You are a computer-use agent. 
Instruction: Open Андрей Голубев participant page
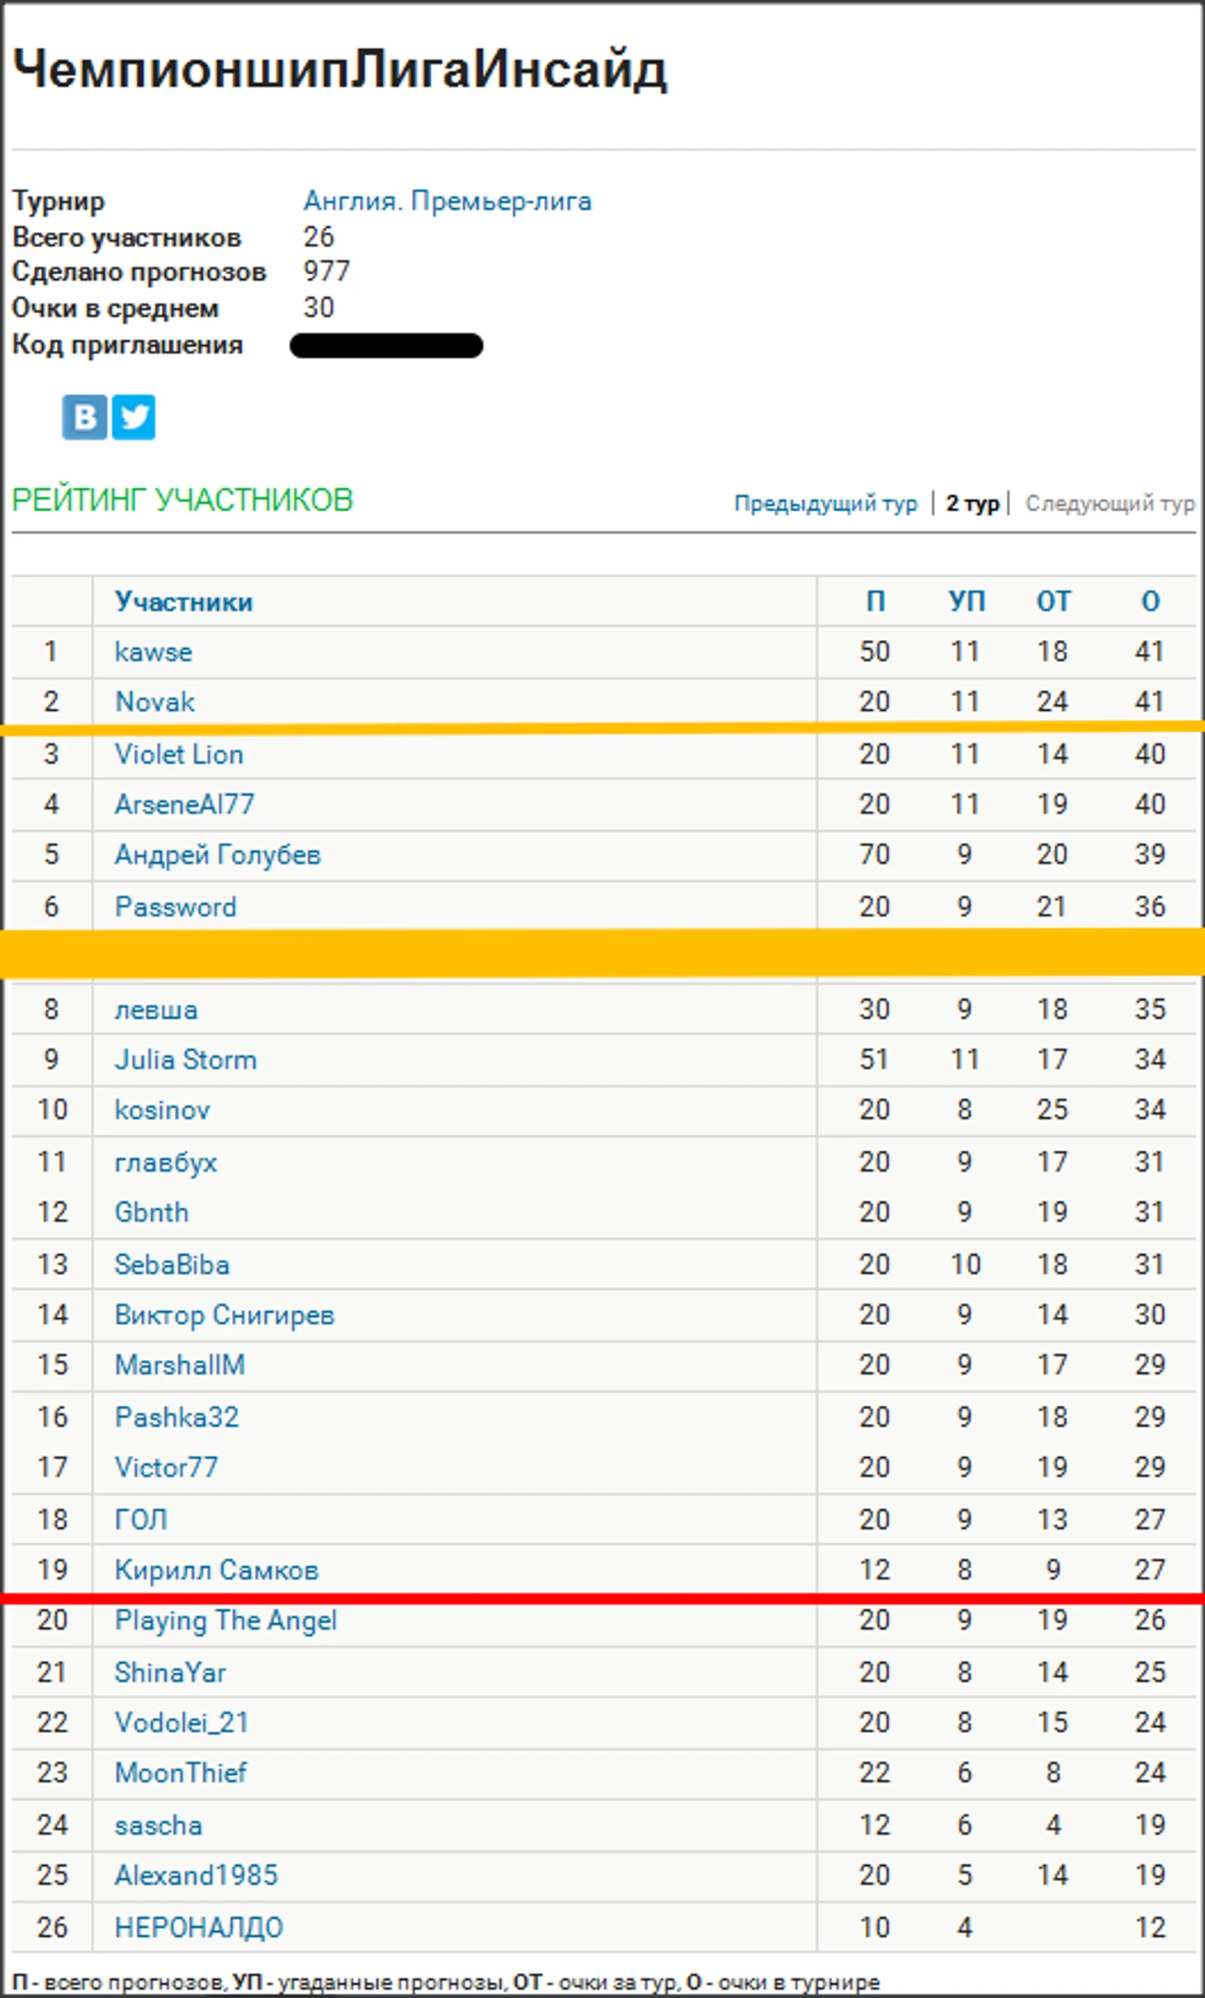pos(217,855)
